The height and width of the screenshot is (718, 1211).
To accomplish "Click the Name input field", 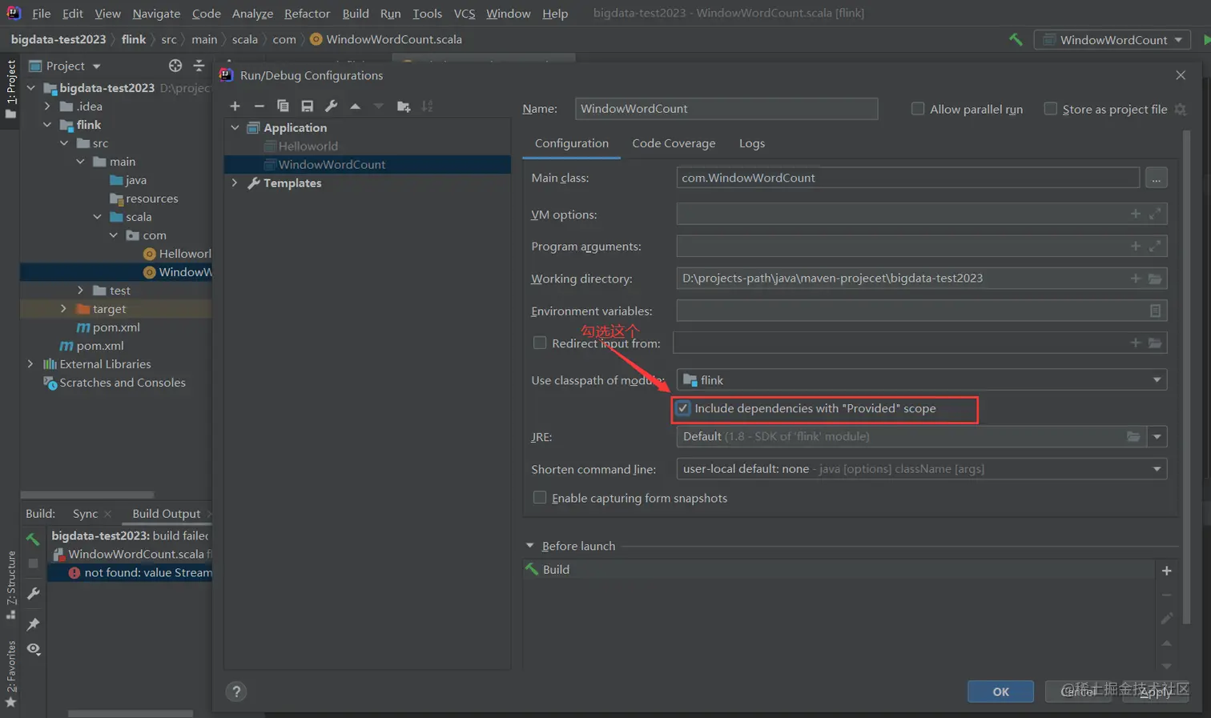I will pos(726,108).
